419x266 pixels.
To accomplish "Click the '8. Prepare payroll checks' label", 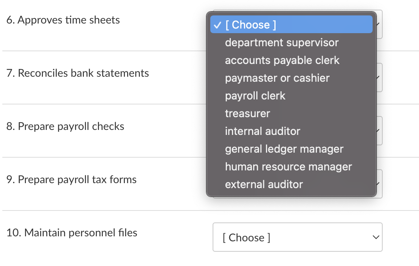I will point(65,126).
